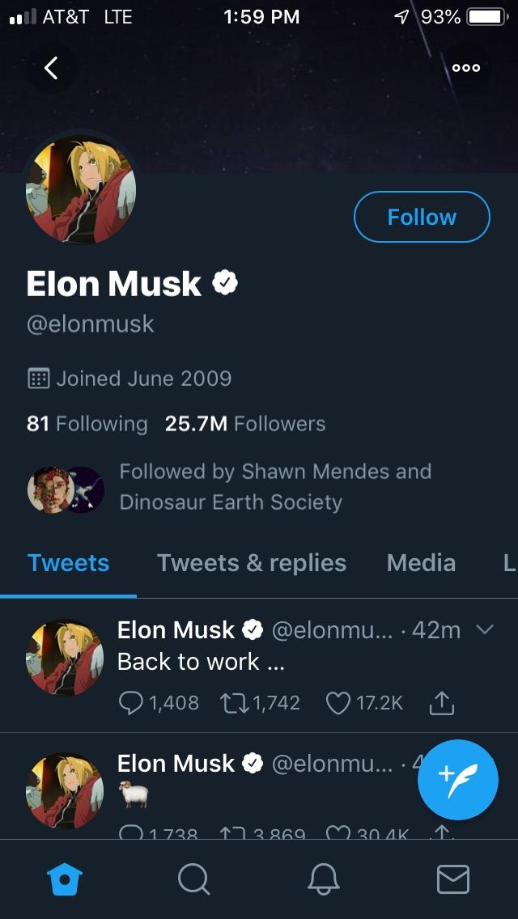Viewport: 518px width, 919px height.
Task: Open 'Followed by Shawn Mendes' list
Action: coord(275,486)
